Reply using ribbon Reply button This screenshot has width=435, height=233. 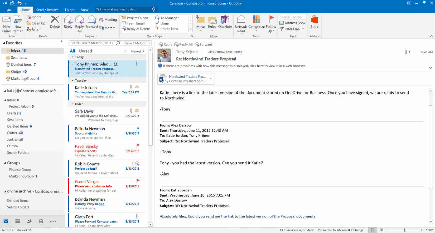pyautogui.click(x=68, y=22)
